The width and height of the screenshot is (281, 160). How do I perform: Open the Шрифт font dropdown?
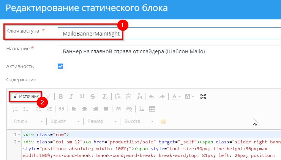[x=65, y=121]
